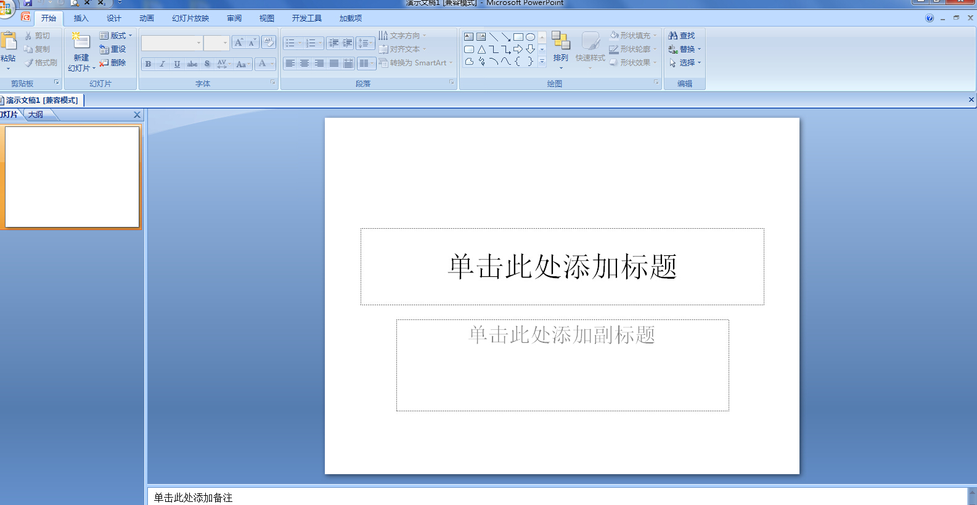Open the View (视图) tab

tap(267, 18)
